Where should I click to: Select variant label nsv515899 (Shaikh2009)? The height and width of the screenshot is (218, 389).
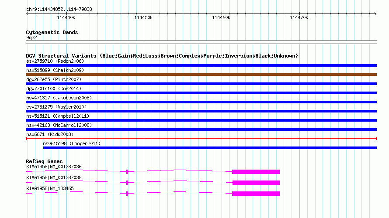pyautogui.click(x=55, y=70)
